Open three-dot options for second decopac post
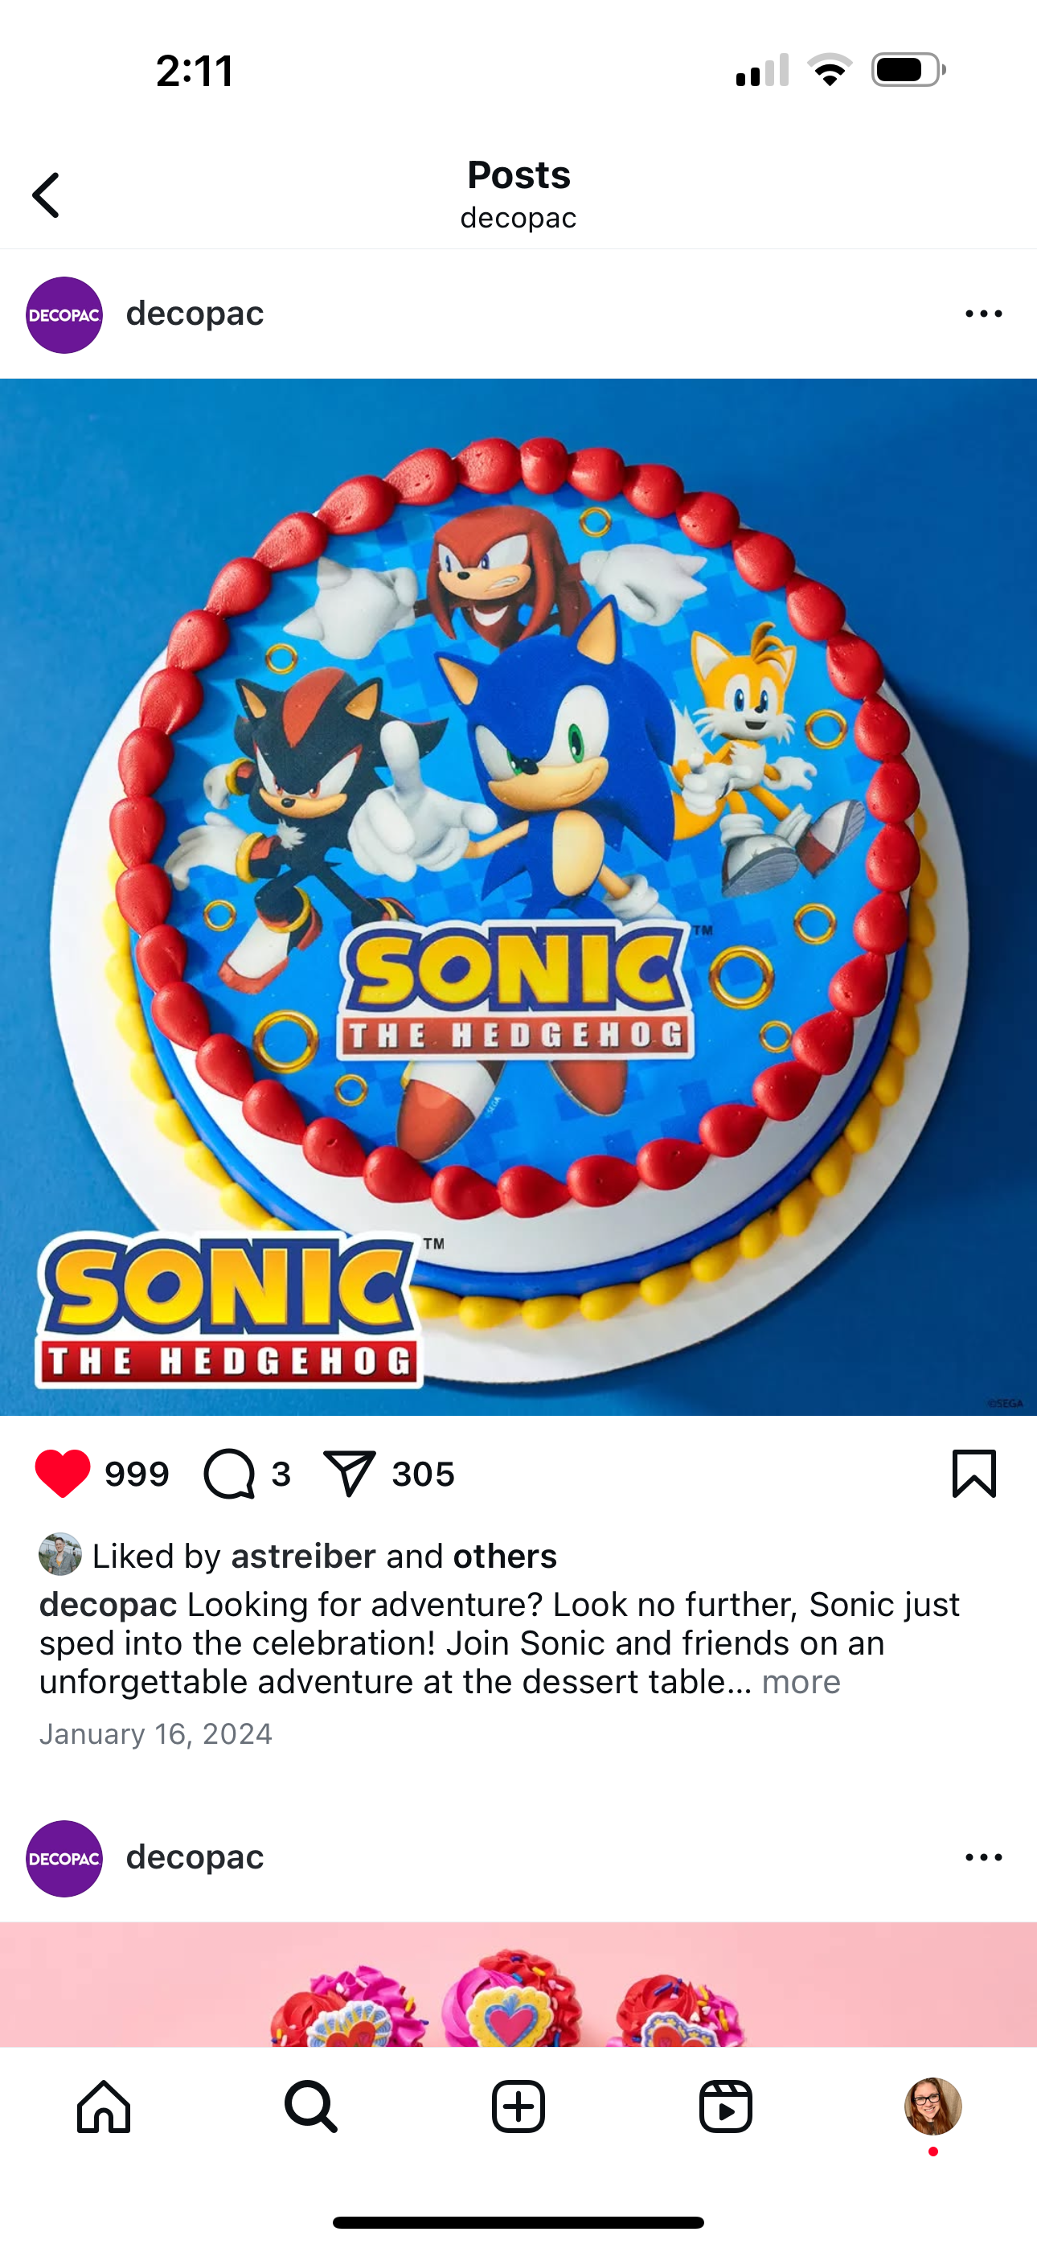 [x=984, y=1858]
